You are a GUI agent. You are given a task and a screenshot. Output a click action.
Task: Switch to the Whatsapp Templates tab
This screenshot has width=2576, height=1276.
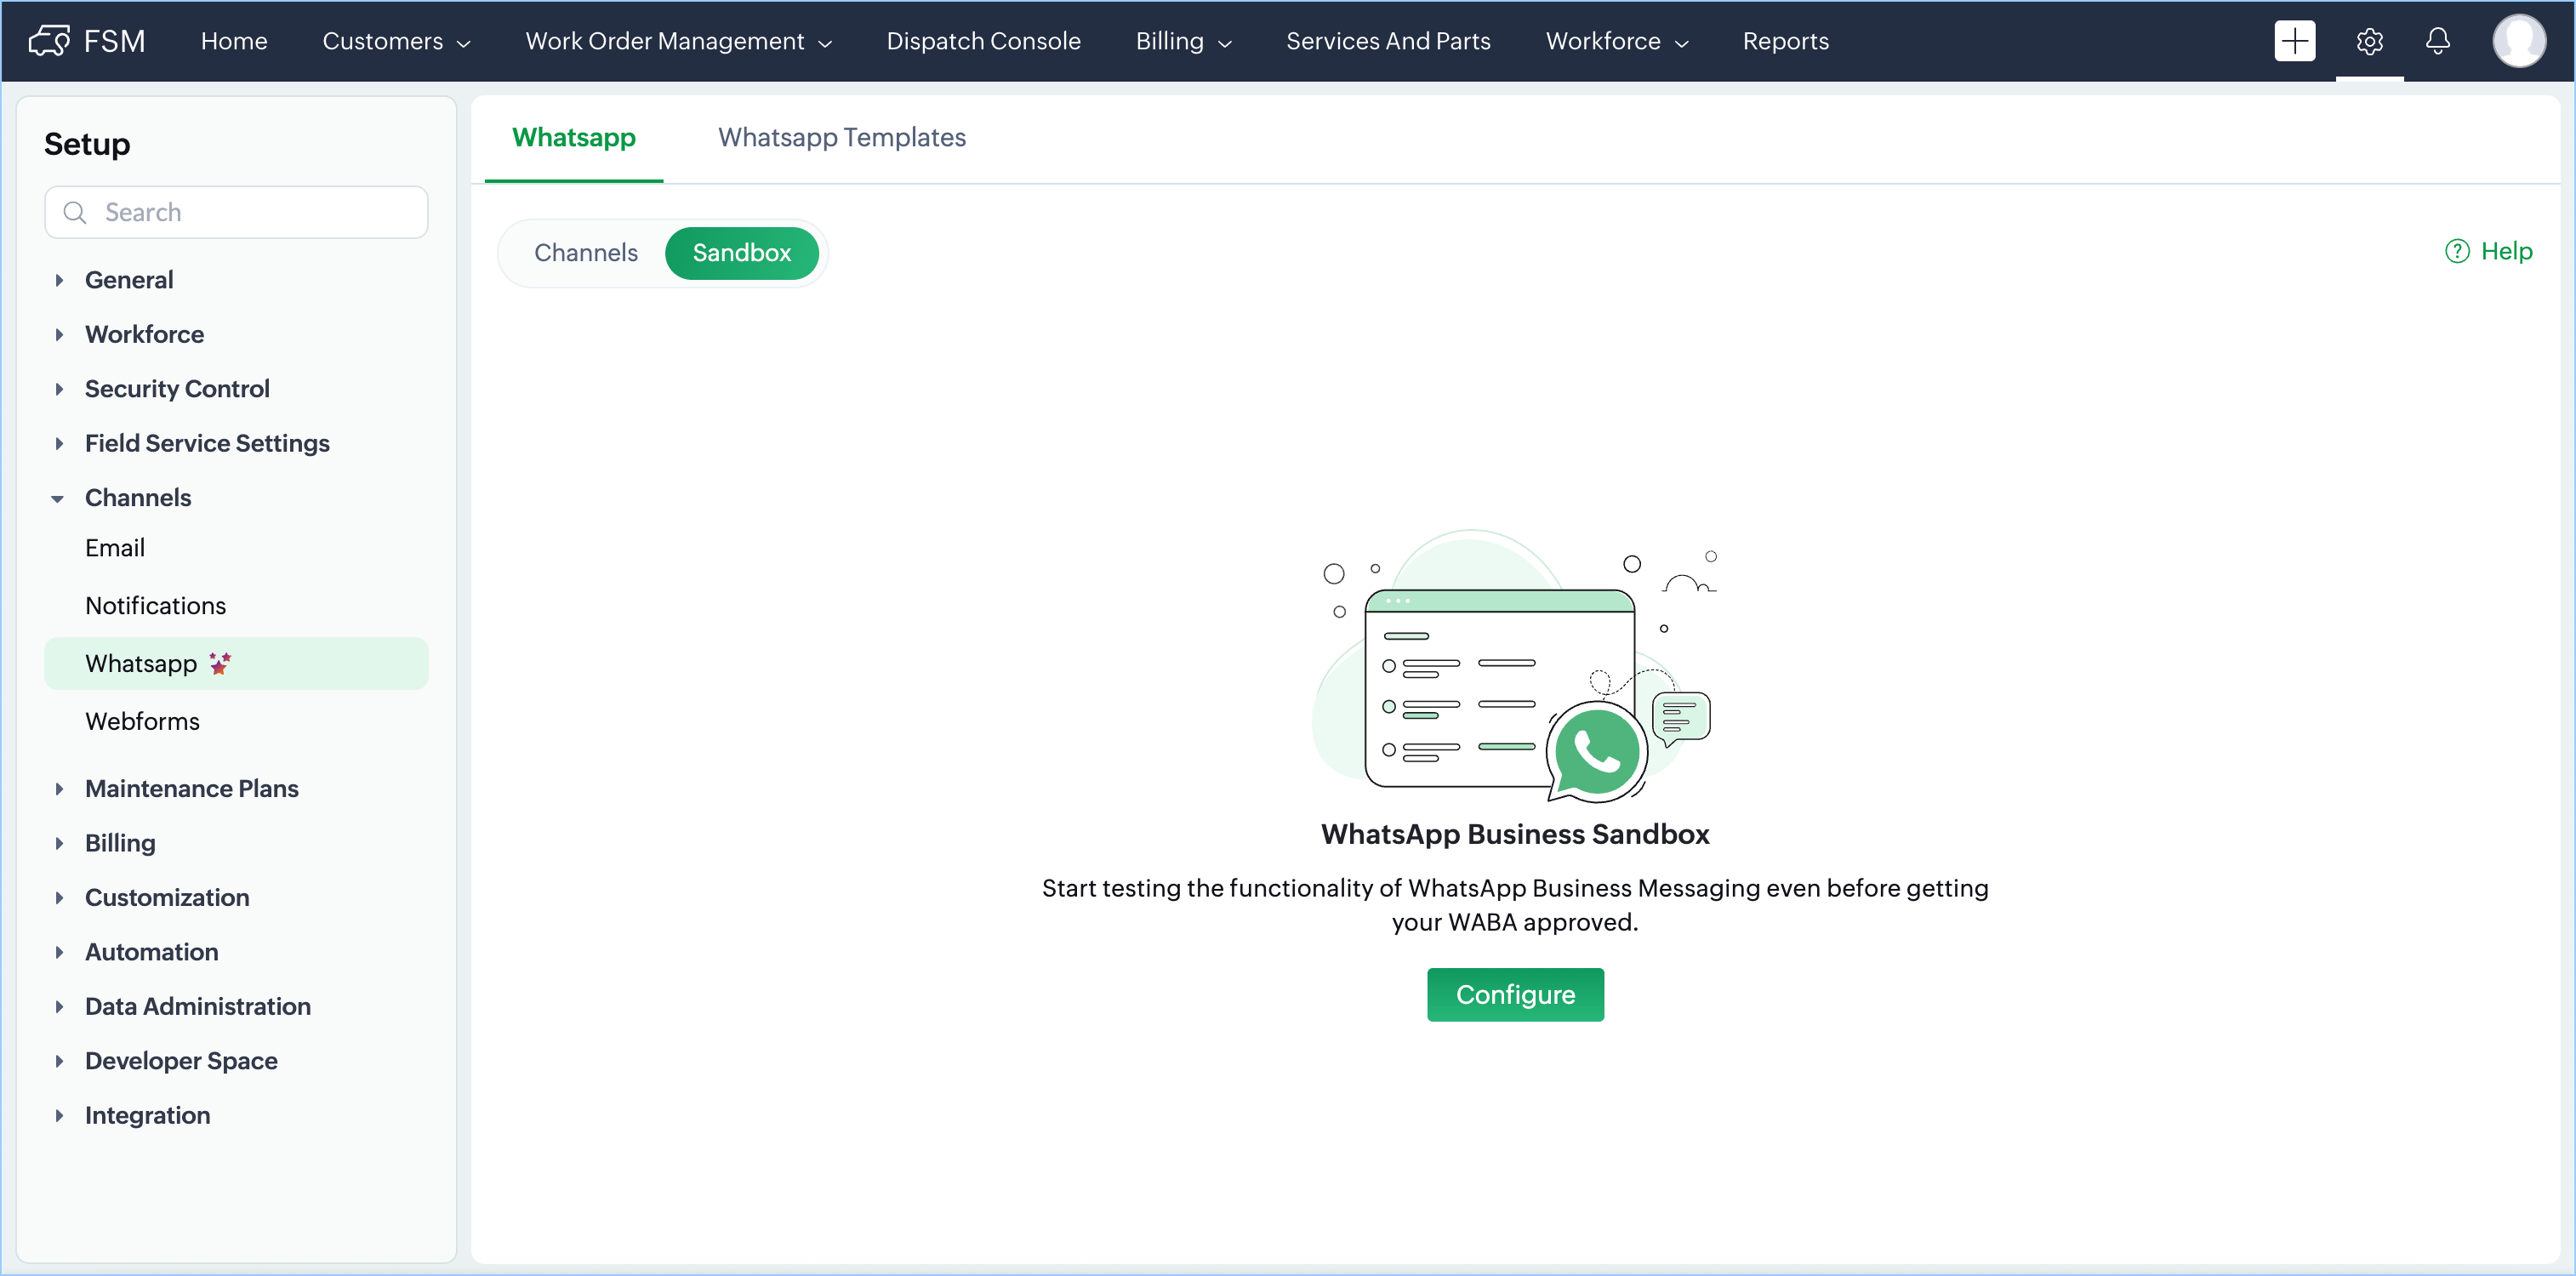[841, 138]
